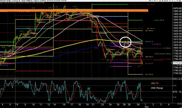Click the LN High level label
182x108 pixels.
tap(159, 20)
